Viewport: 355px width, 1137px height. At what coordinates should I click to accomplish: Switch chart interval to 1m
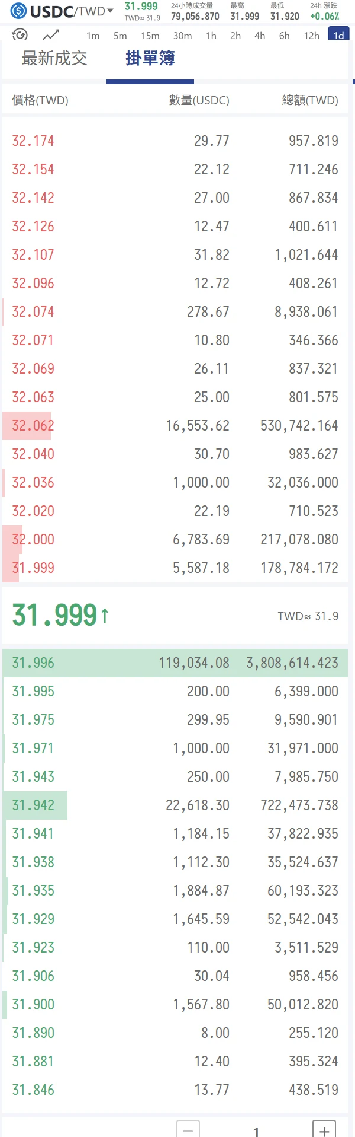click(93, 36)
